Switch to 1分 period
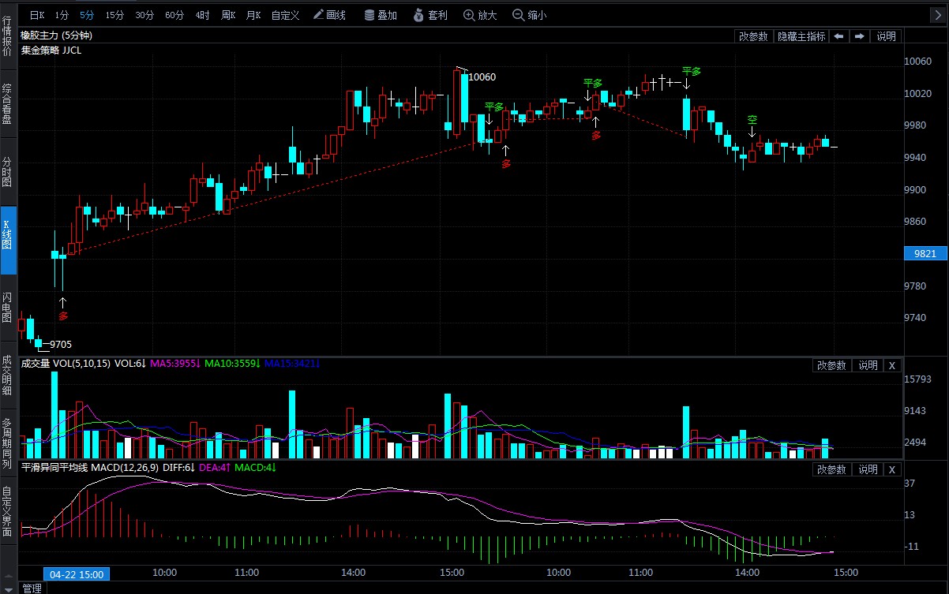 [x=62, y=15]
